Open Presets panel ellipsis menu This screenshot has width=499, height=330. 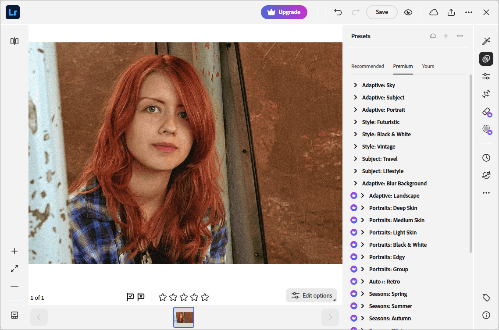point(460,36)
